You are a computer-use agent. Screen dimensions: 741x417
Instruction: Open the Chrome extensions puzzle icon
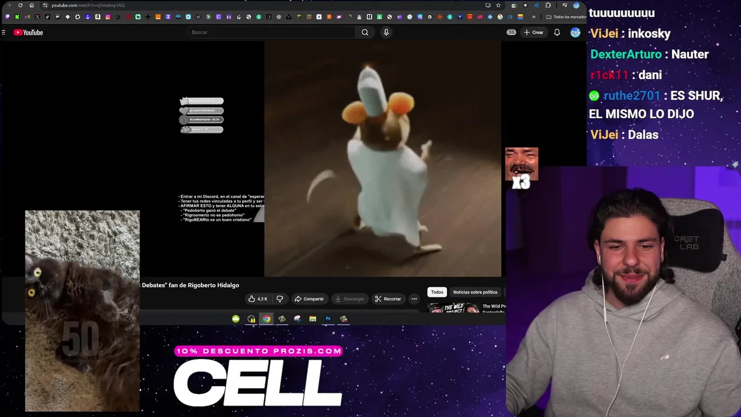click(x=548, y=5)
